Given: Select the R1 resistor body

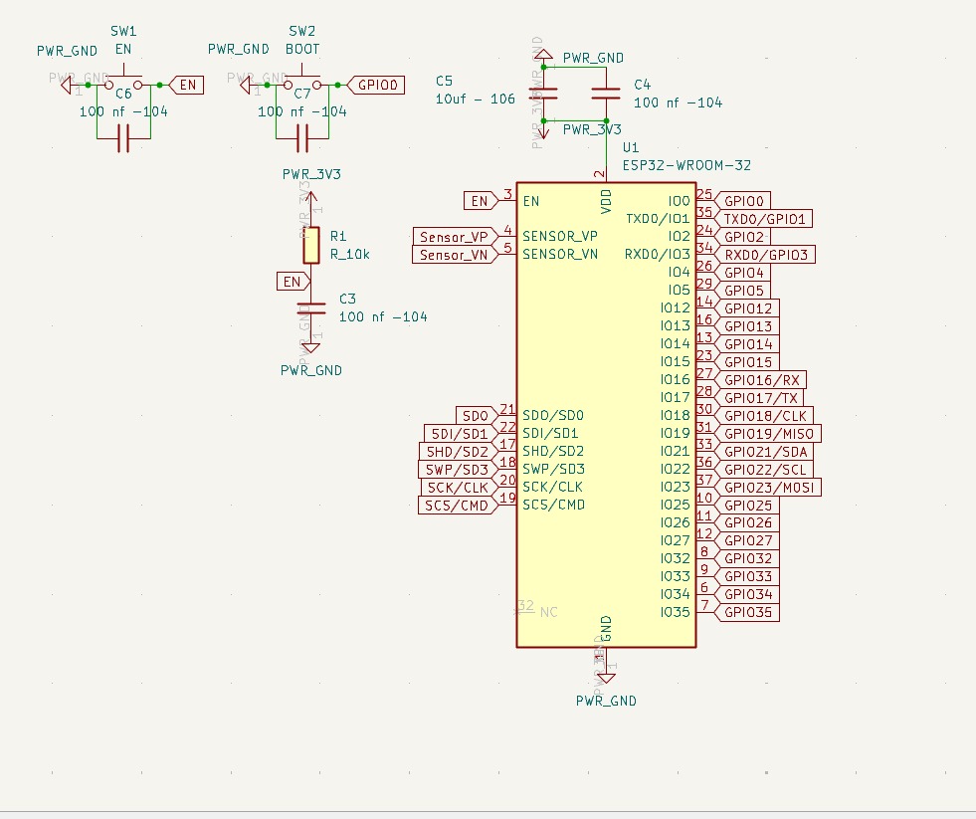Looking at the screenshot, I should [x=311, y=246].
